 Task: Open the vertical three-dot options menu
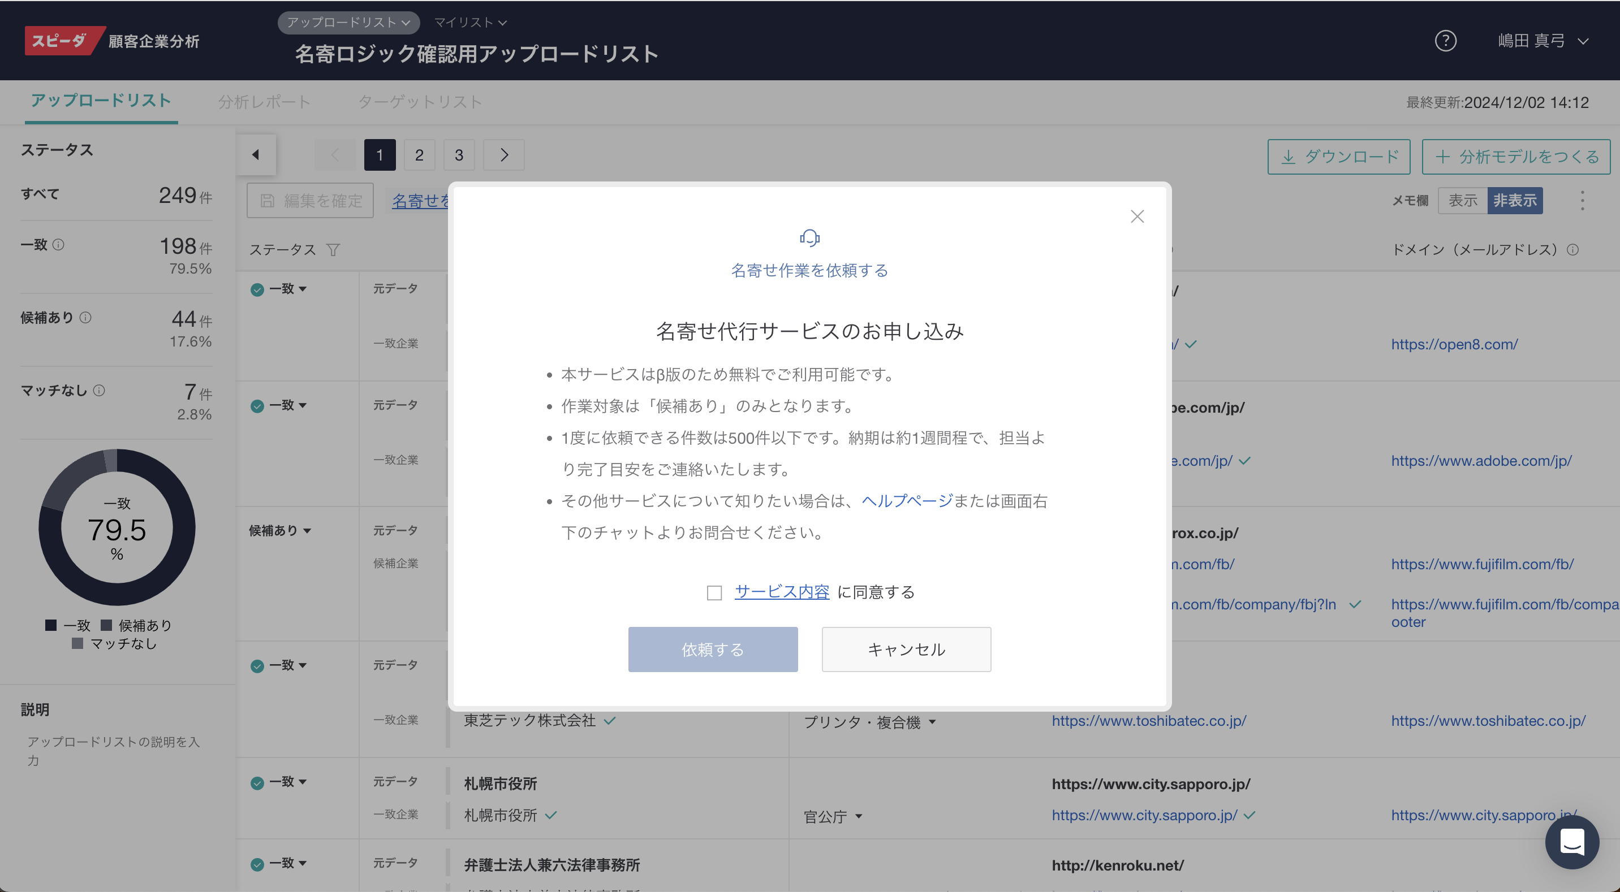click(1582, 201)
